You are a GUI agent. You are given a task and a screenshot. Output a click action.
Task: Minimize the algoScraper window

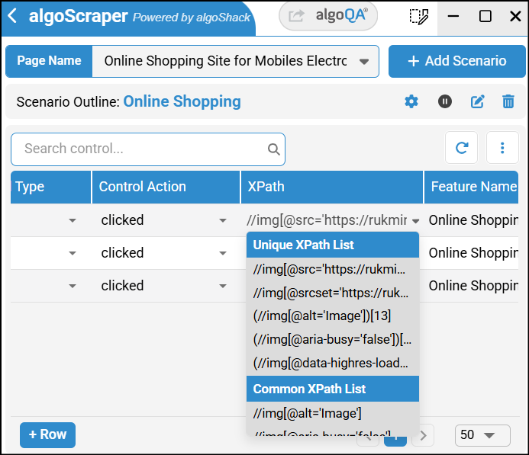453,16
